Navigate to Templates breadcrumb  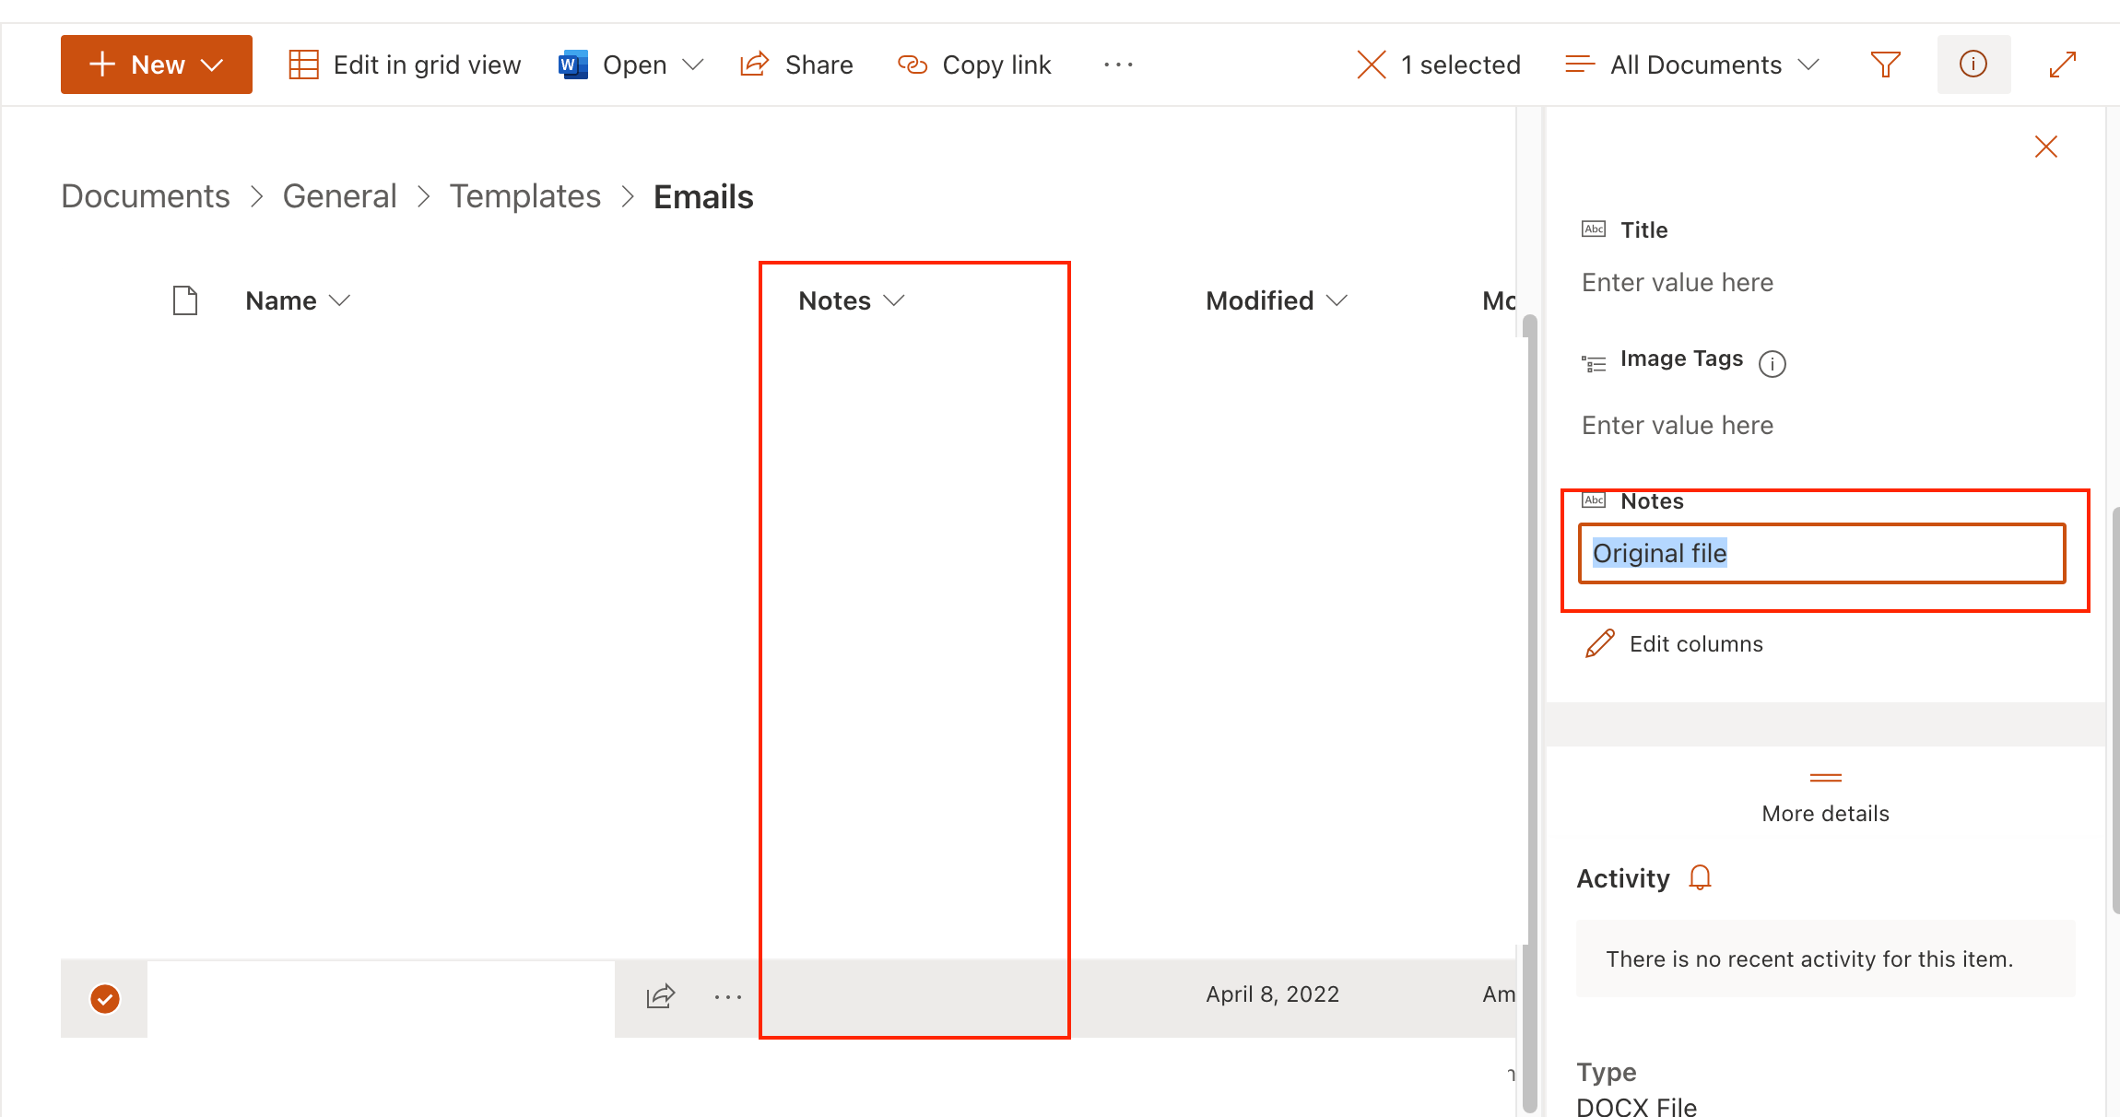(524, 196)
